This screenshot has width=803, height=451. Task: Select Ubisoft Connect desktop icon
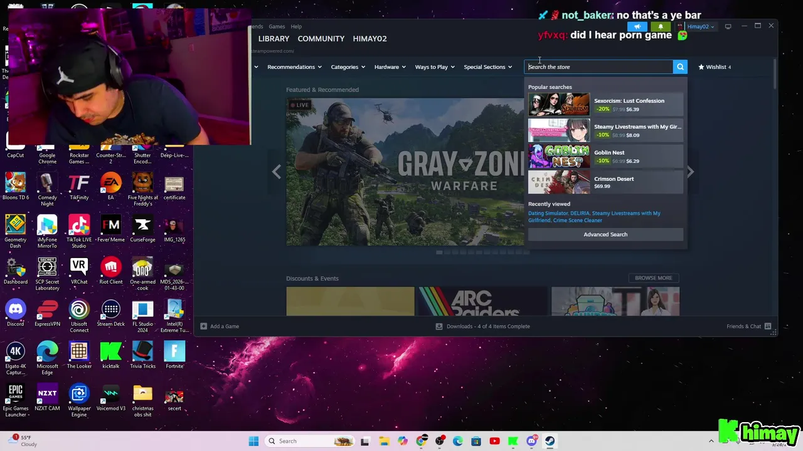(x=79, y=316)
